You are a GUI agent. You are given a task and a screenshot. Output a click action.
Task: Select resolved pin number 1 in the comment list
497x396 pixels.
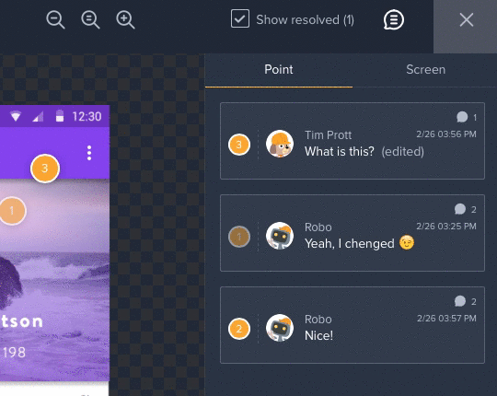click(239, 237)
